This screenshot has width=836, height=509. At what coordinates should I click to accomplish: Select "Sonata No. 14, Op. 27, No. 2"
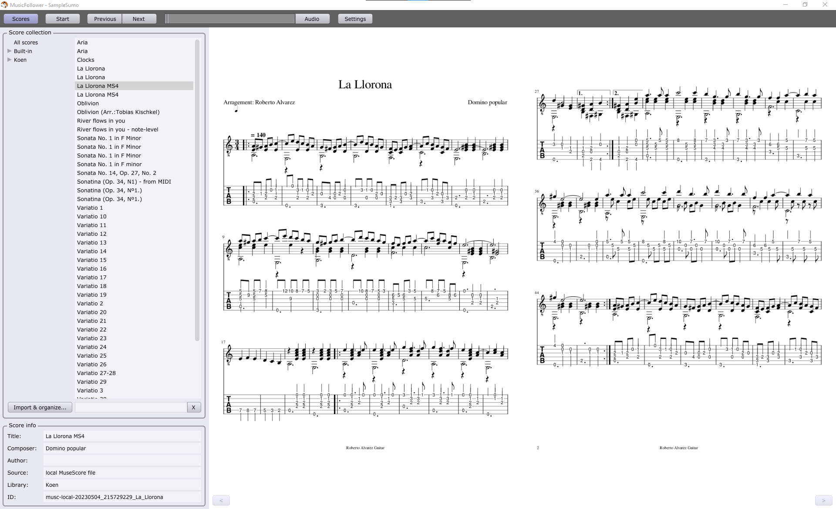(117, 173)
